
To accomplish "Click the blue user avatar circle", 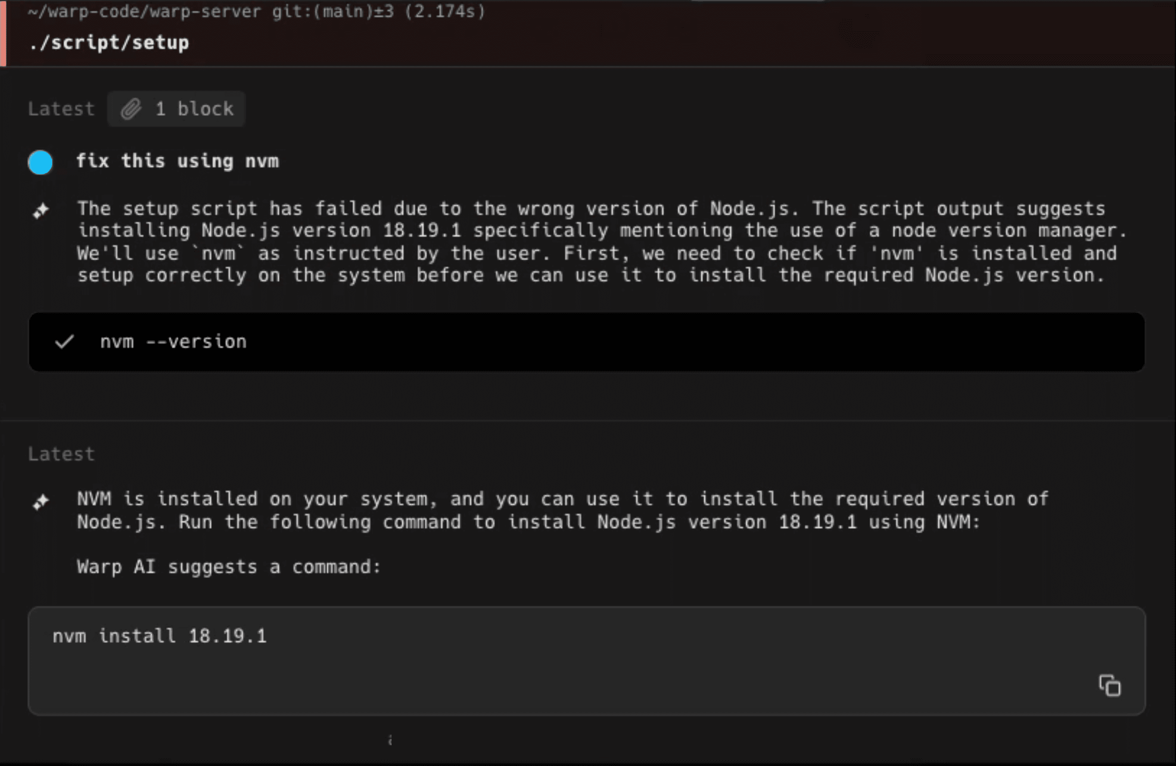I will (40, 162).
